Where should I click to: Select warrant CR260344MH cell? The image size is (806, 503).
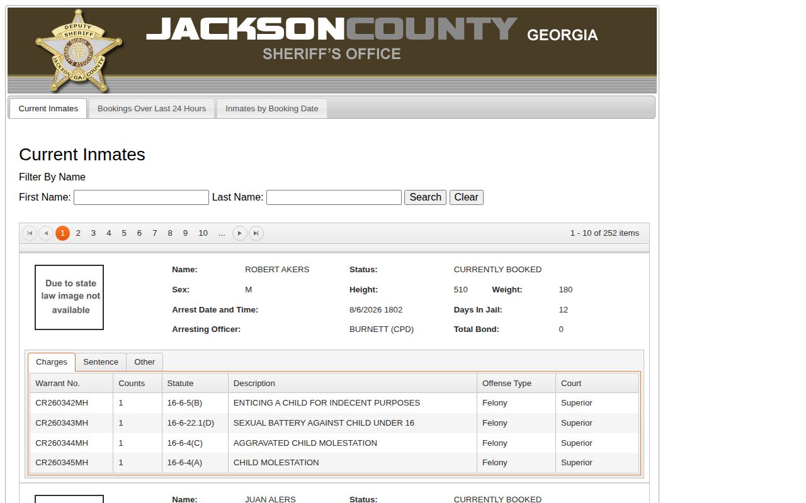pos(72,443)
